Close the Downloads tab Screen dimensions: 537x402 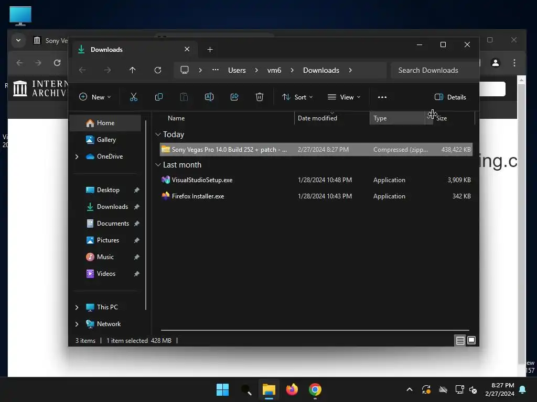pyautogui.click(x=187, y=49)
